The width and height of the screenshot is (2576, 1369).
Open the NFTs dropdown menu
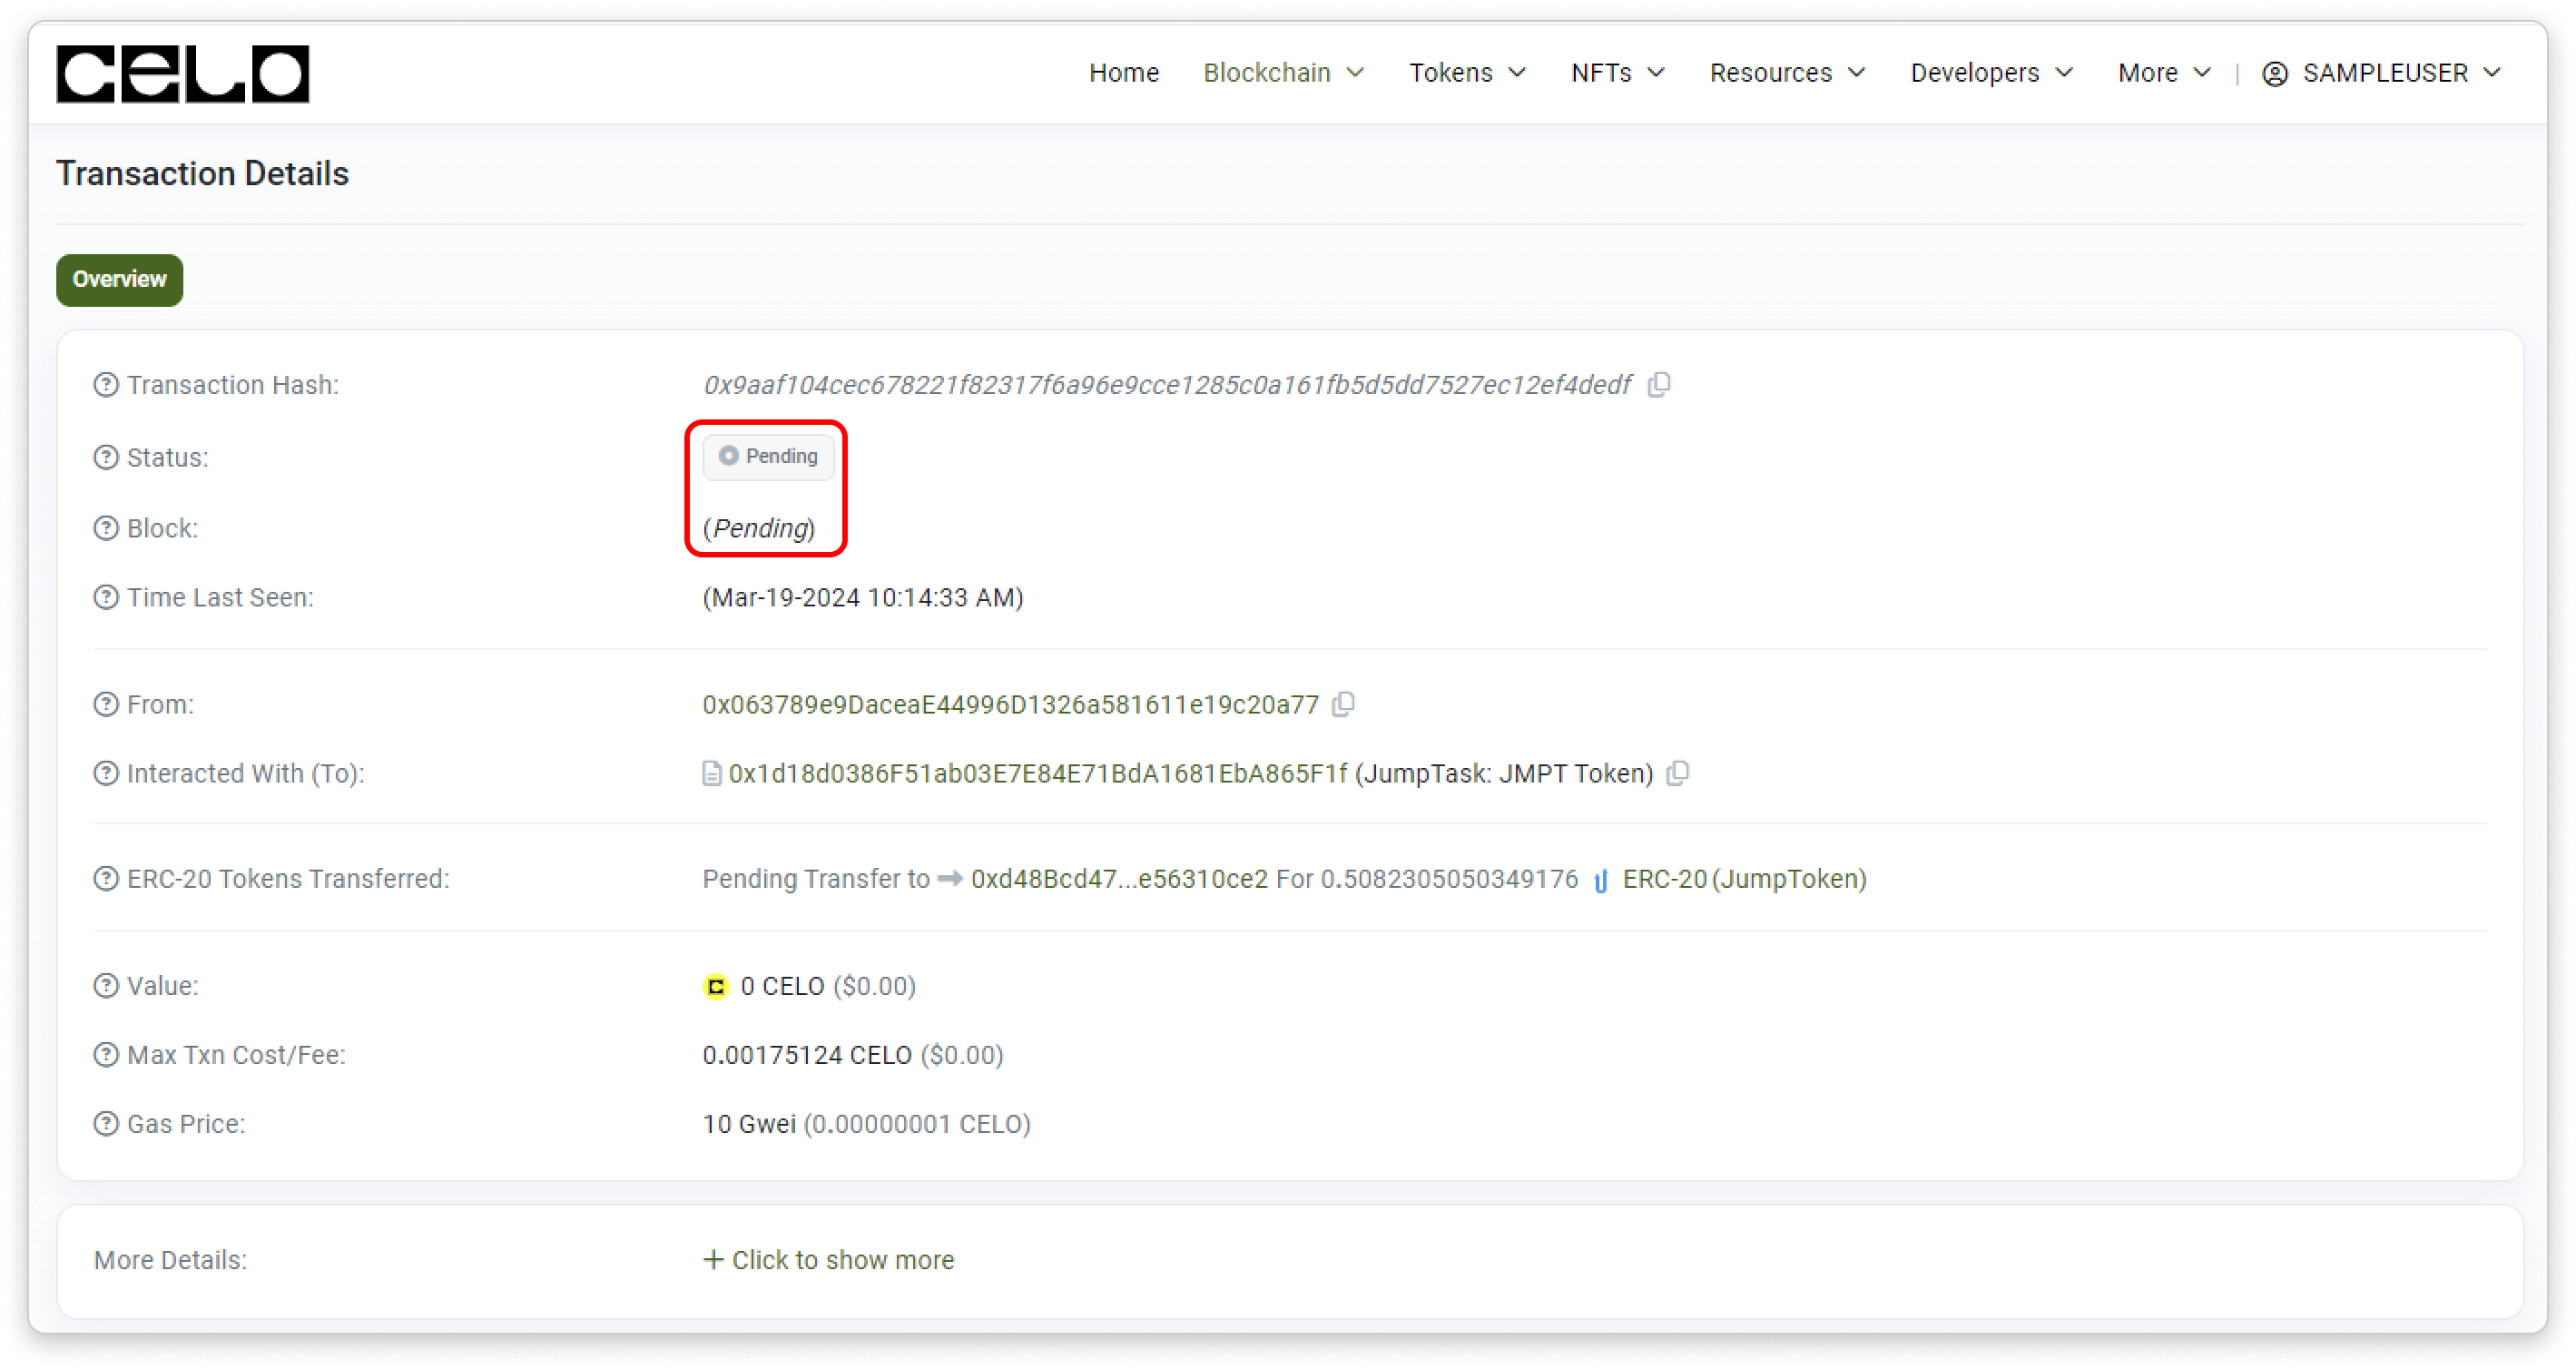1618,73
